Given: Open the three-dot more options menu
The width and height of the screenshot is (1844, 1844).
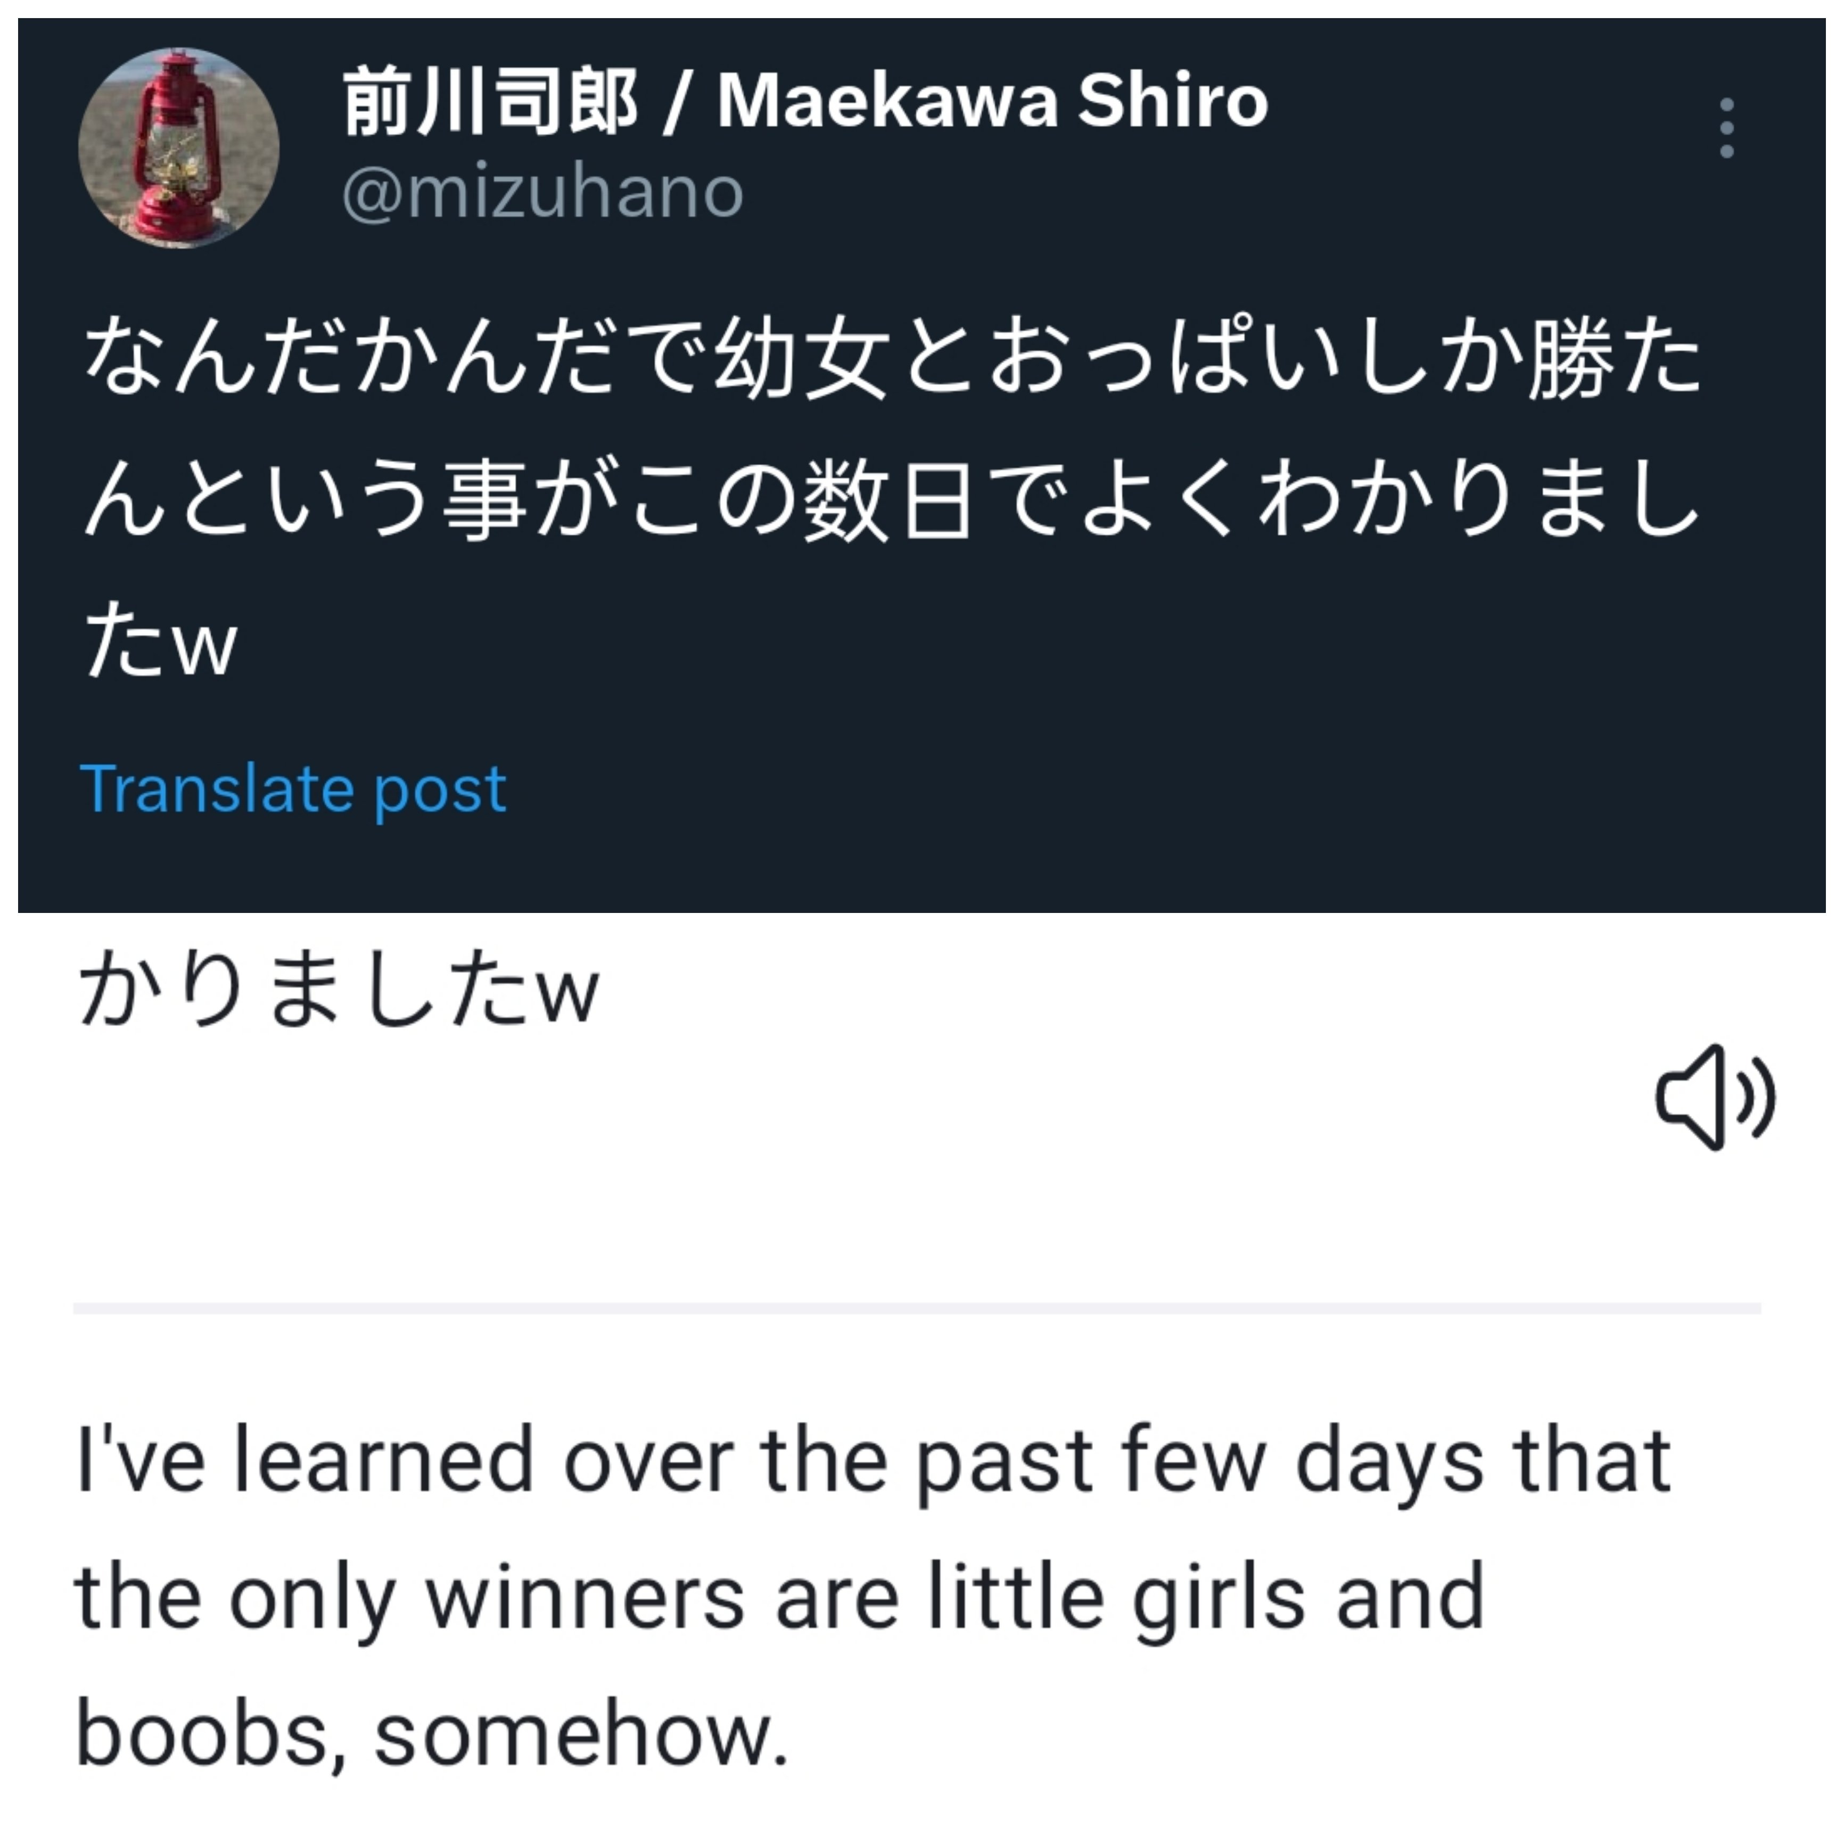Looking at the screenshot, I should (1726, 128).
